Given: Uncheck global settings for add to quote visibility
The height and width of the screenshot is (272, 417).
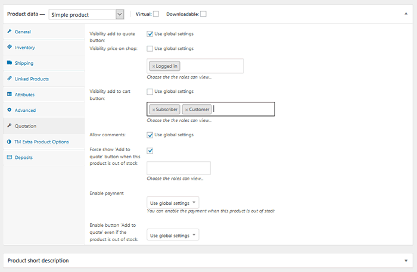Looking at the screenshot, I should pos(150,34).
